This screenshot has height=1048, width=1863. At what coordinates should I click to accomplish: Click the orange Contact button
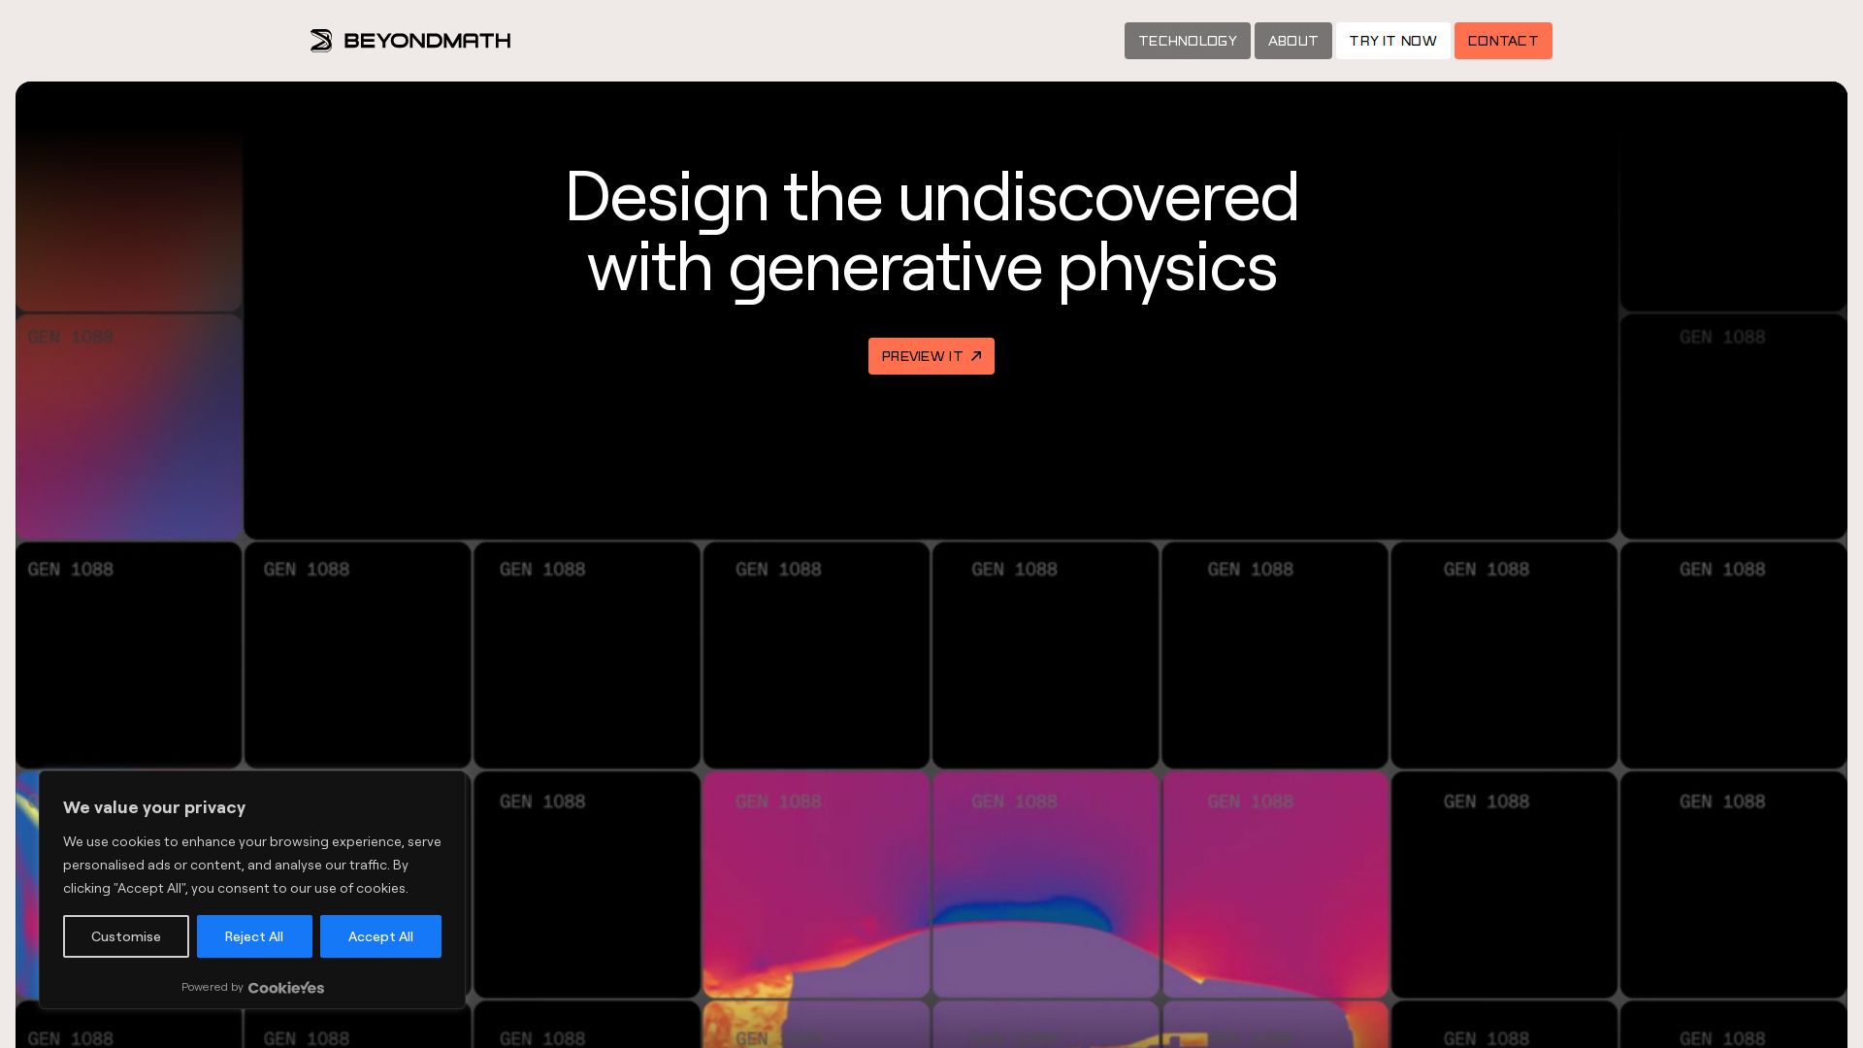(1502, 41)
